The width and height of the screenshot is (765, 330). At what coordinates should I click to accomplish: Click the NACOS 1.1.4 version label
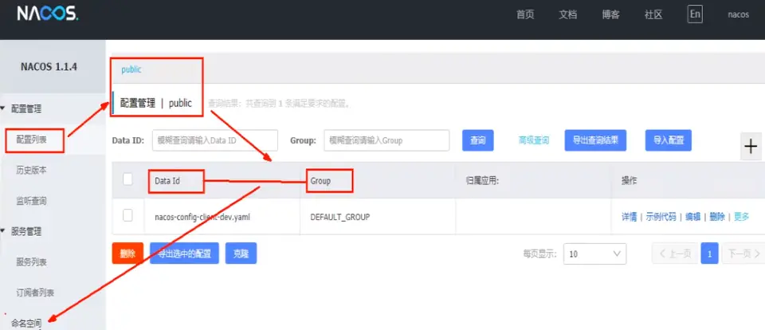(49, 67)
